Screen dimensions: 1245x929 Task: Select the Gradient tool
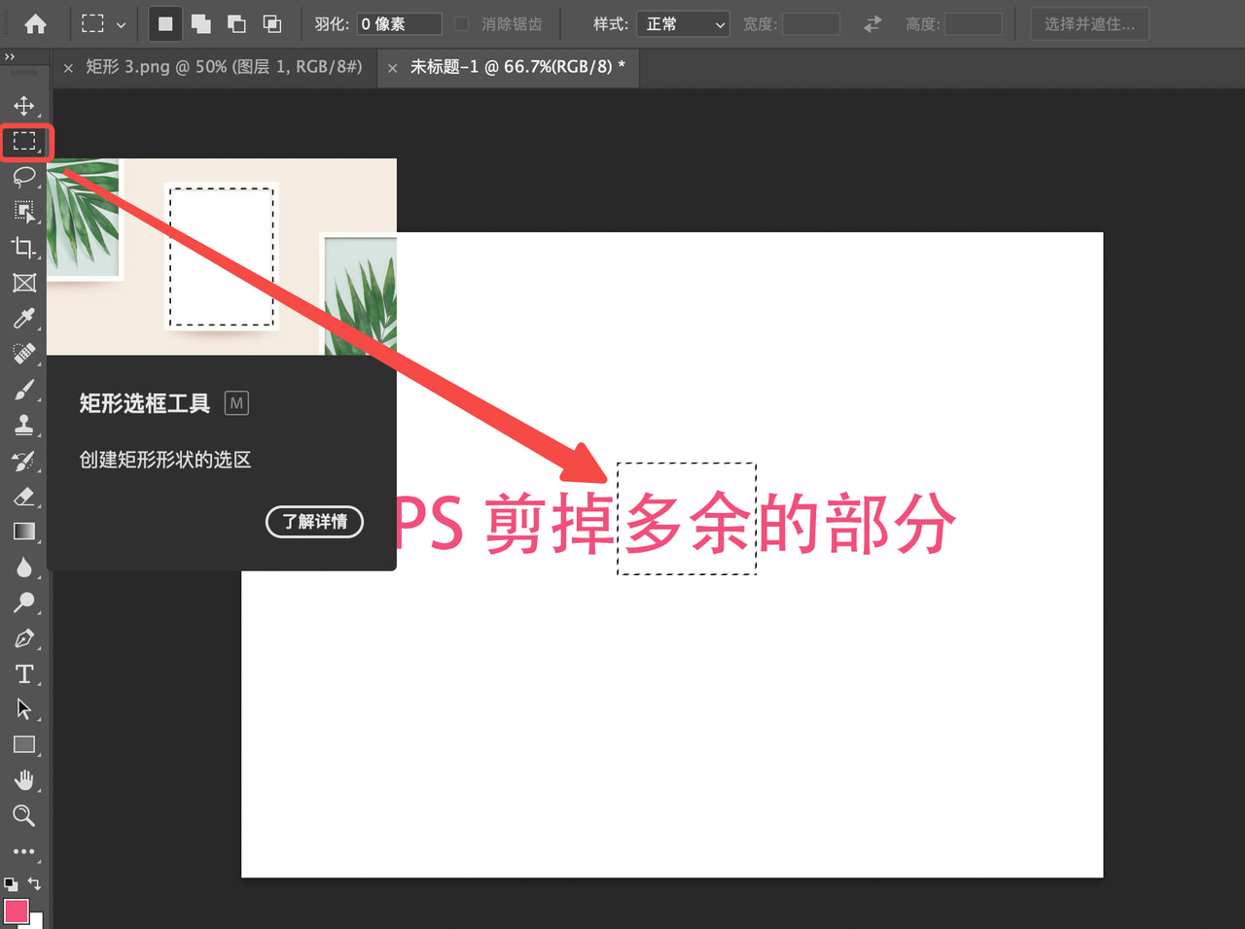click(24, 532)
